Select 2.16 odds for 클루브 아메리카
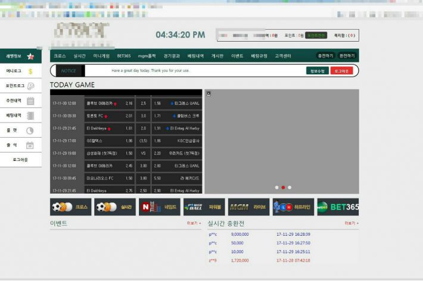 129,103
